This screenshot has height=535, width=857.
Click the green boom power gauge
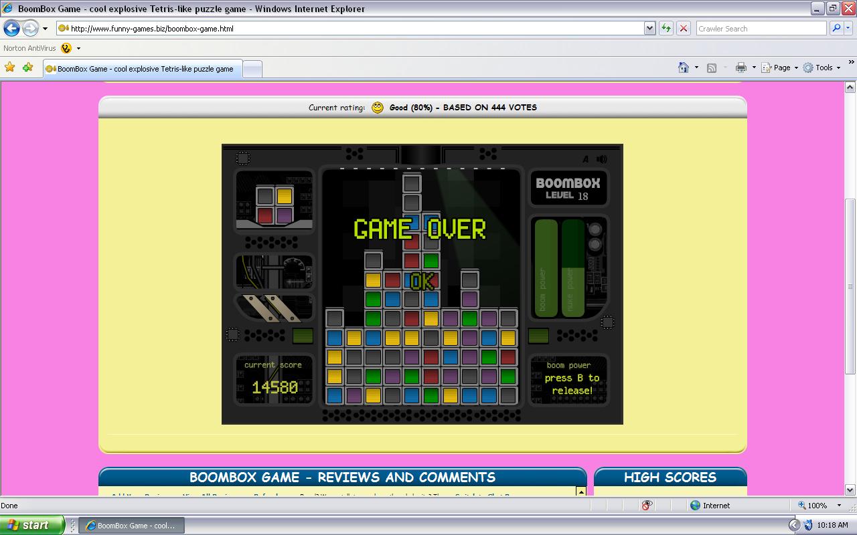pyautogui.click(x=544, y=267)
